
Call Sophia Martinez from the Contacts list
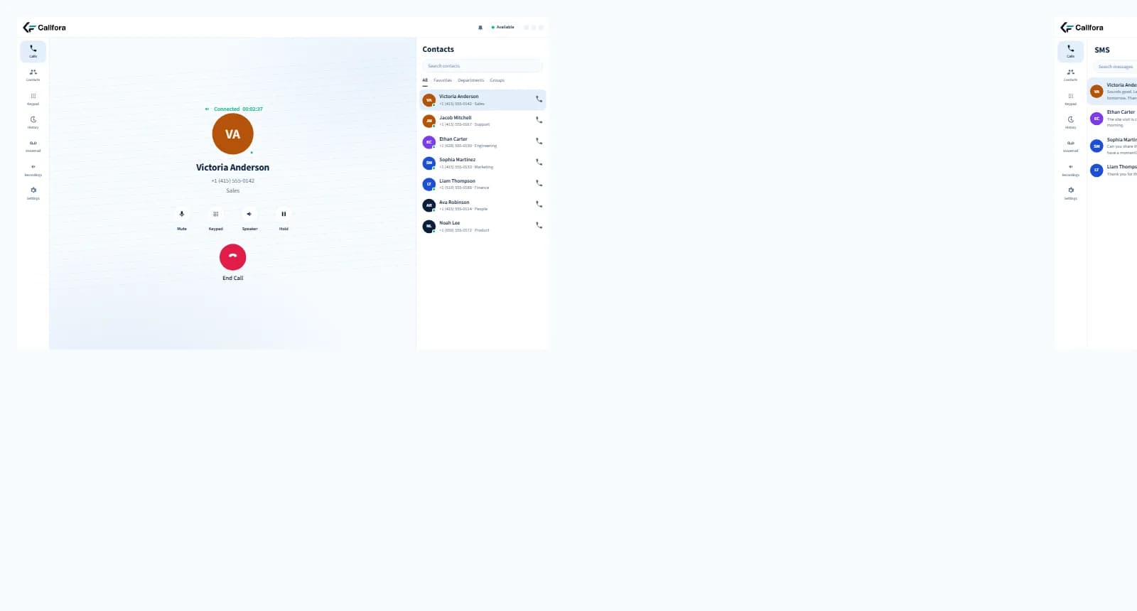(x=539, y=162)
